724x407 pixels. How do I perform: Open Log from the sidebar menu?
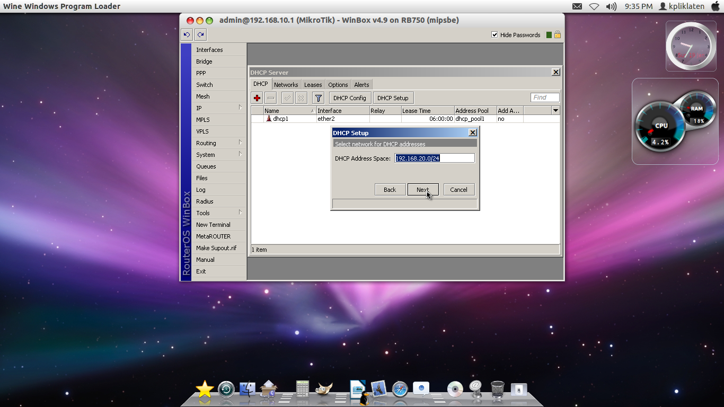pos(218,190)
